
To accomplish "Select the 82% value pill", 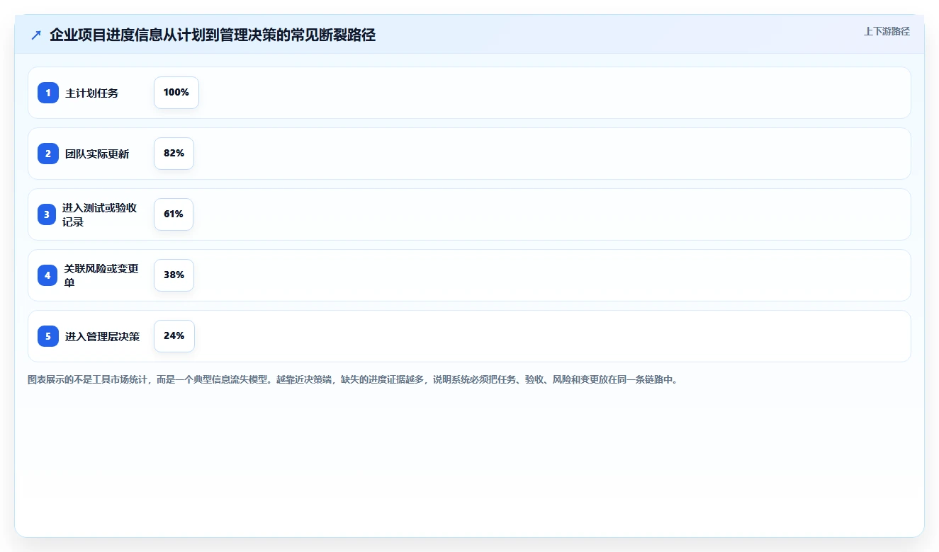I will 174,154.
